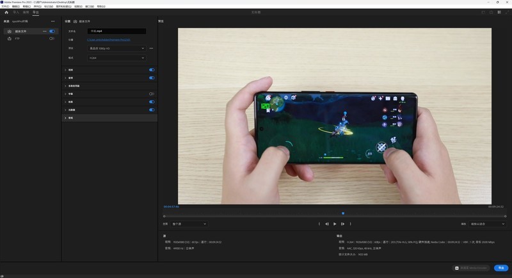Click the blue Export button
Screen dimensions: 512x278
tap(500, 268)
